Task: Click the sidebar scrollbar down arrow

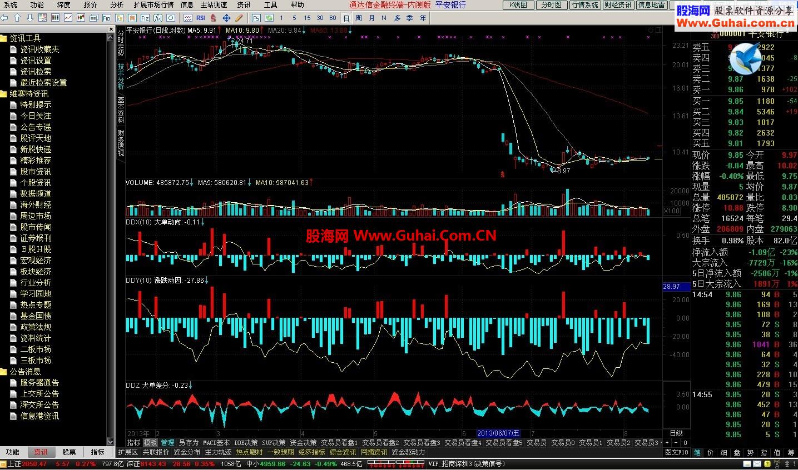Action: click(x=110, y=441)
